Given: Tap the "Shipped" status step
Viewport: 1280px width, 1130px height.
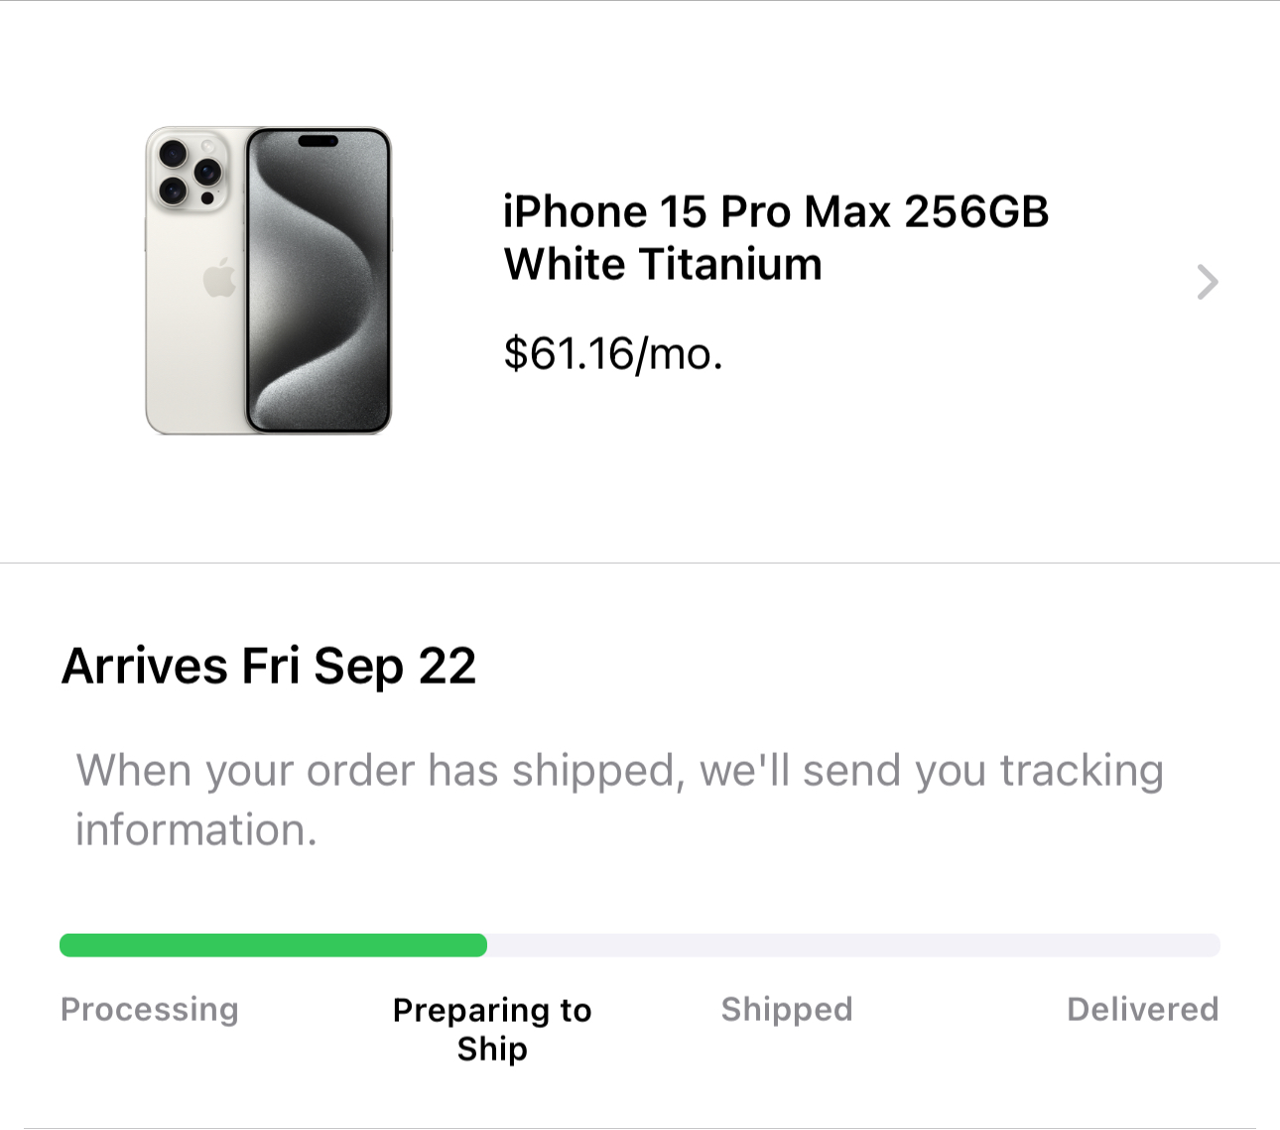Looking at the screenshot, I should point(787,1009).
